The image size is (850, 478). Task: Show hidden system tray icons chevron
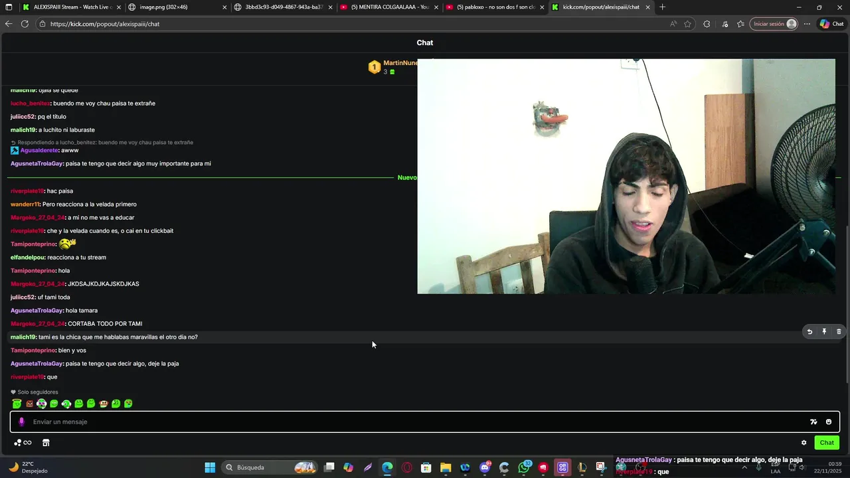tap(743, 467)
